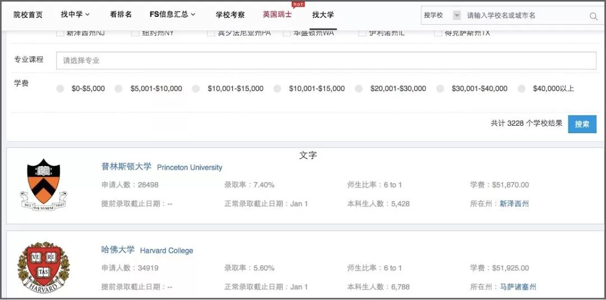606x300 pixels.
Task: Open the 普林斯顿大学 link
Action: [126, 166]
